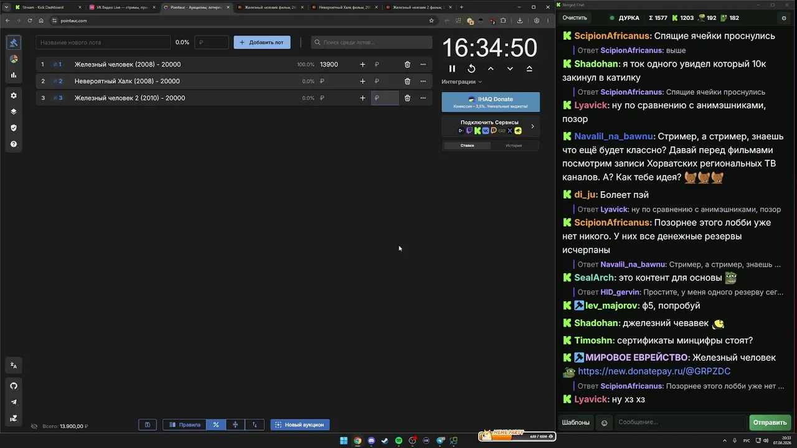The image size is (797, 448).
Task: Open more options for Невероятный Халк (2008)
Action: tap(423, 81)
